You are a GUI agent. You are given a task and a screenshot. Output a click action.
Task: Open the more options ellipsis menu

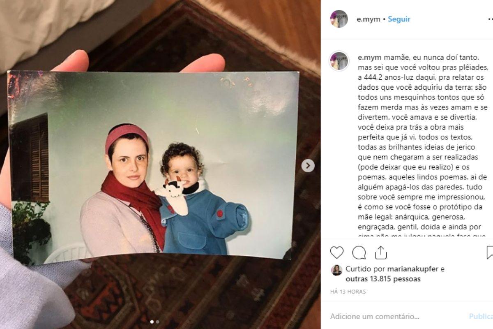(490, 19)
